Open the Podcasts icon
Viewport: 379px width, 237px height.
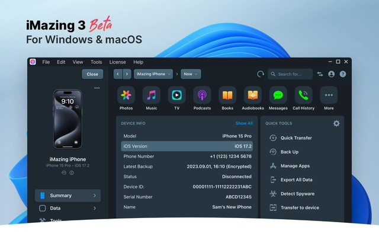point(202,95)
